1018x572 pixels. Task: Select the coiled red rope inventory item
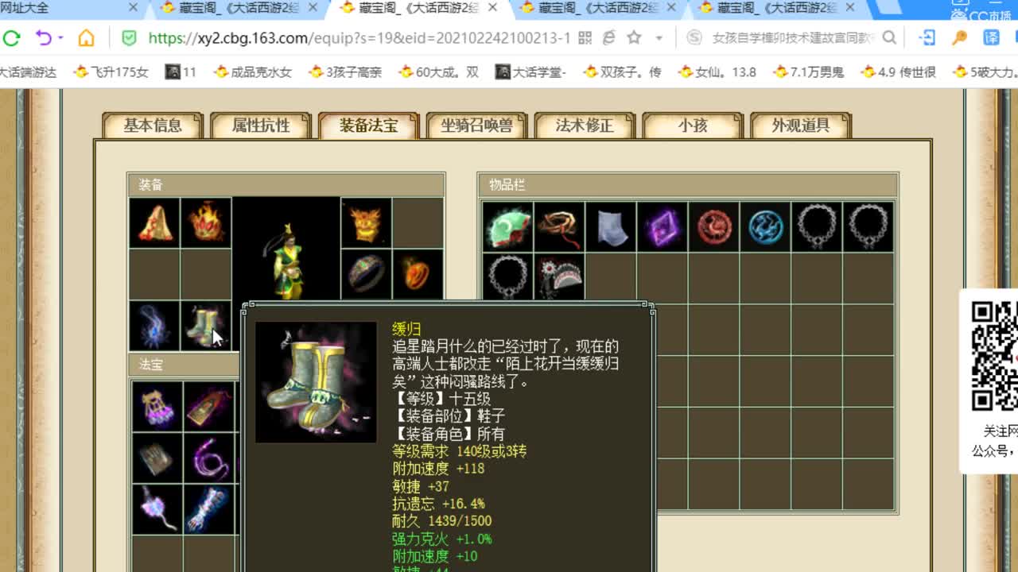tap(559, 226)
